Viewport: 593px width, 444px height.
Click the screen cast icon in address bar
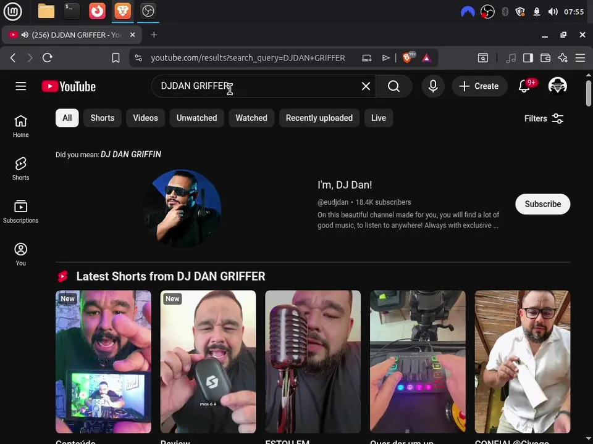point(366,58)
